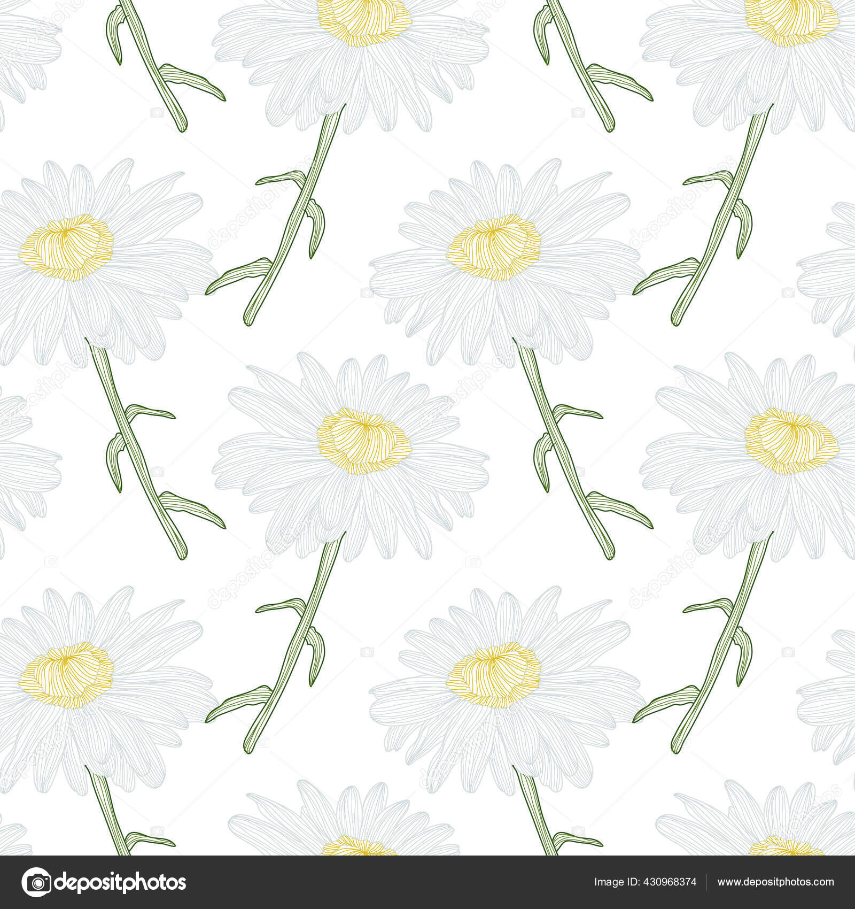Select the Image ID: 430968374 text
This screenshot has width=855, height=909.
point(645,882)
